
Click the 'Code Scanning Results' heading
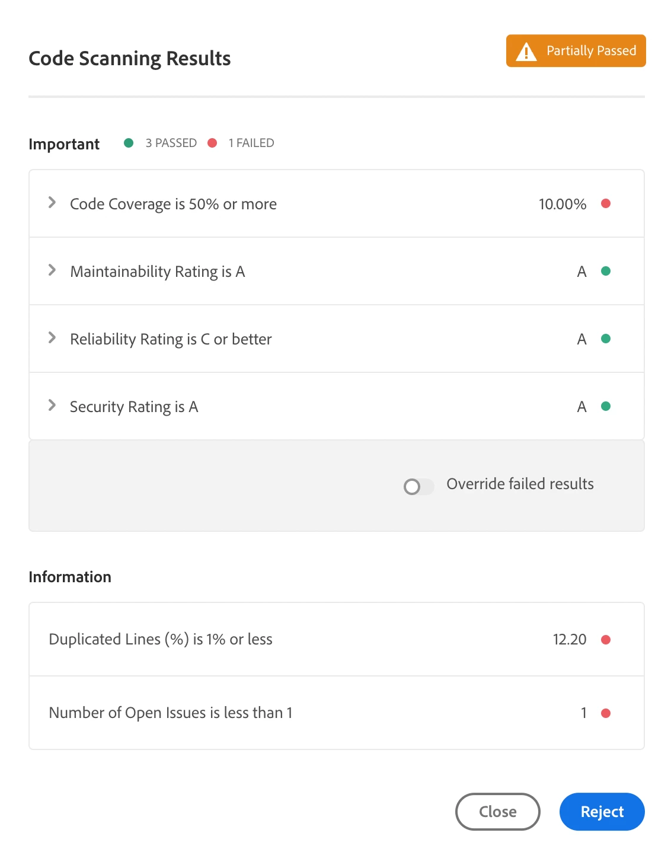tap(130, 58)
